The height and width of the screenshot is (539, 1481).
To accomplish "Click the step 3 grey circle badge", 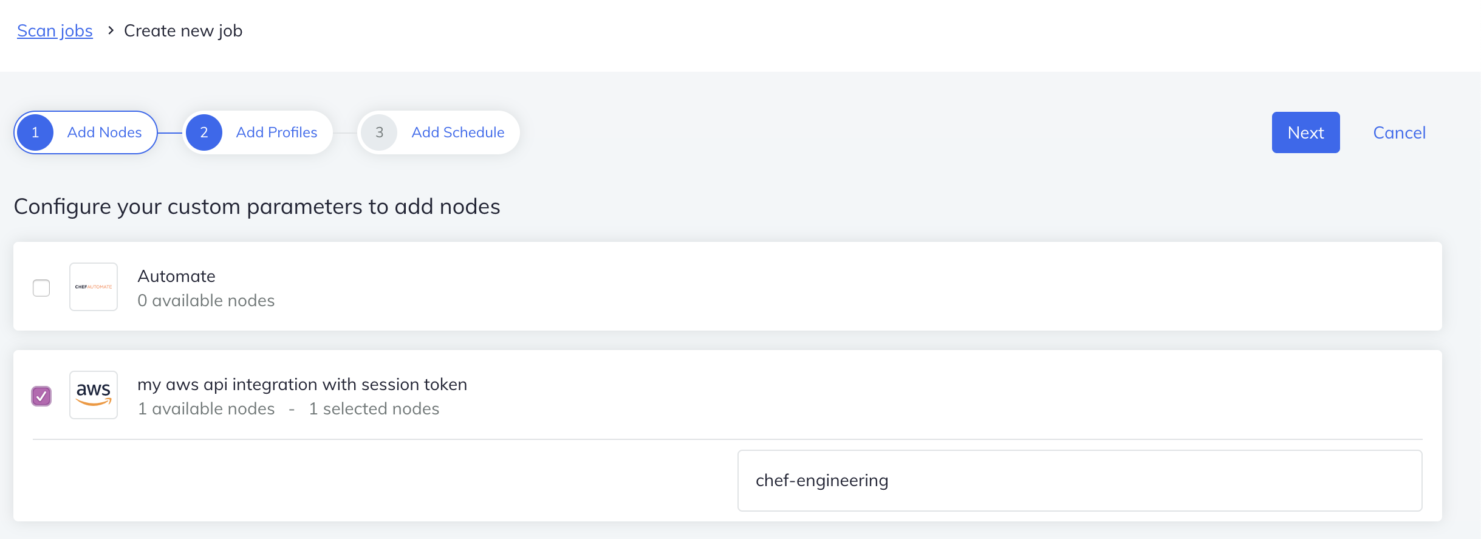I will click(379, 132).
